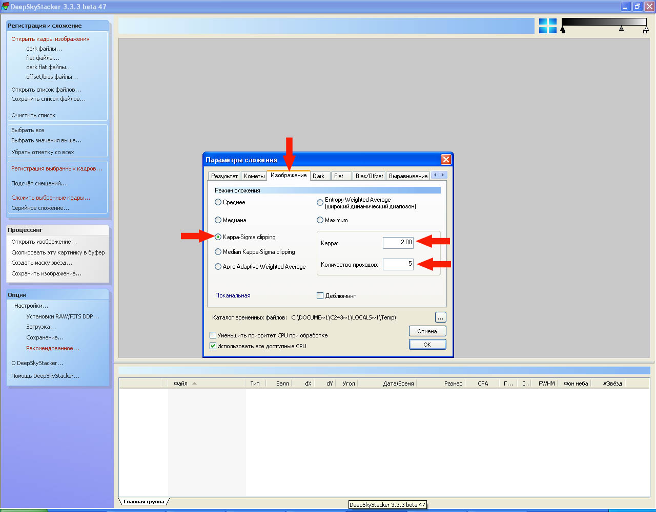
Task: Click the black point marker under the gradient
Action: [x=563, y=30]
